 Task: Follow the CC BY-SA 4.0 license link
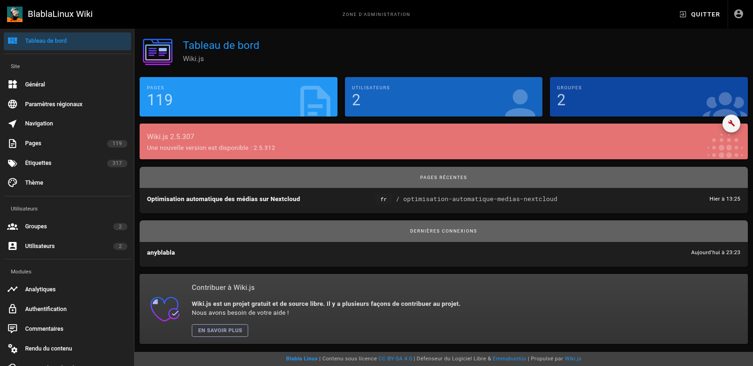pyautogui.click(x=395, y=358)
